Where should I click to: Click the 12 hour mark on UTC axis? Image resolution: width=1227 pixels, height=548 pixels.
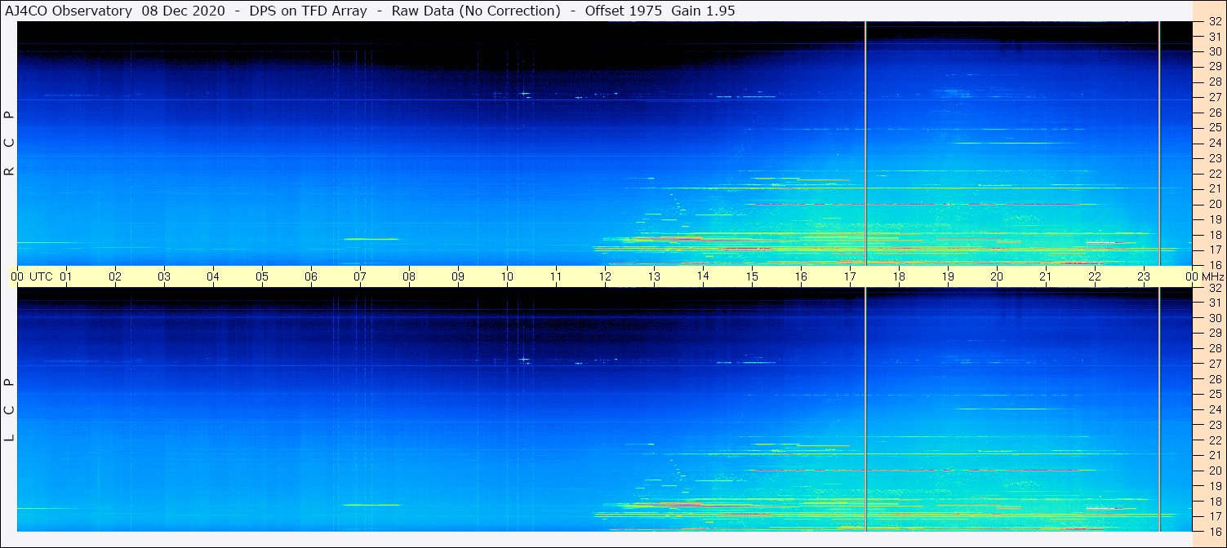point(605,276)
